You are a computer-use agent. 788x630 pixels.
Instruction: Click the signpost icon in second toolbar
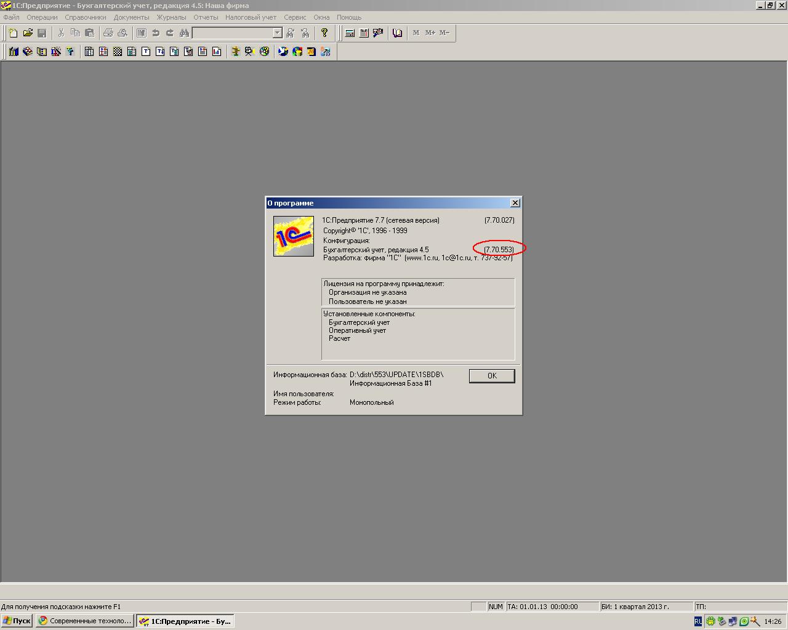235,52
